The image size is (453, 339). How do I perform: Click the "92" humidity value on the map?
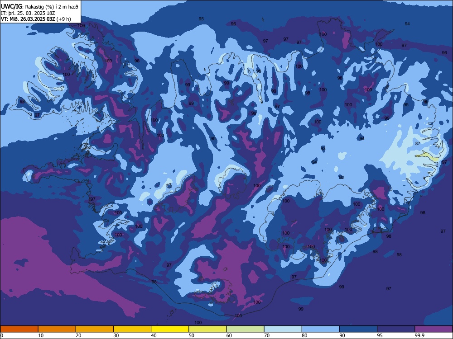click(342, 177)
